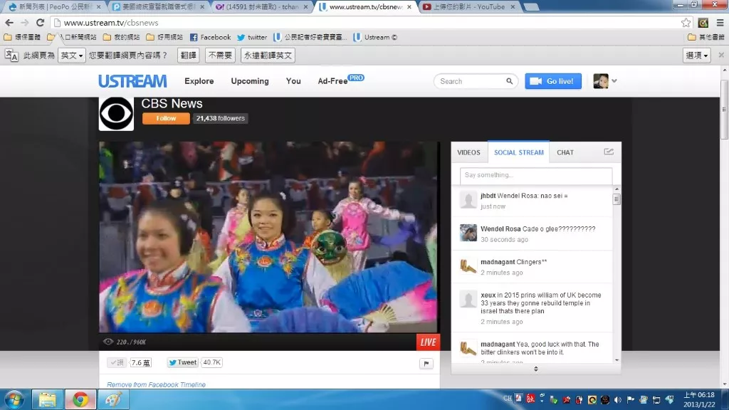
Task: Expand the social stream panel resize handle
Action: point(536,369)
